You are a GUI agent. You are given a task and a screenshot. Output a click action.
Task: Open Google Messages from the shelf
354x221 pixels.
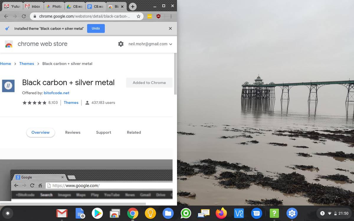tap(257, 213)
